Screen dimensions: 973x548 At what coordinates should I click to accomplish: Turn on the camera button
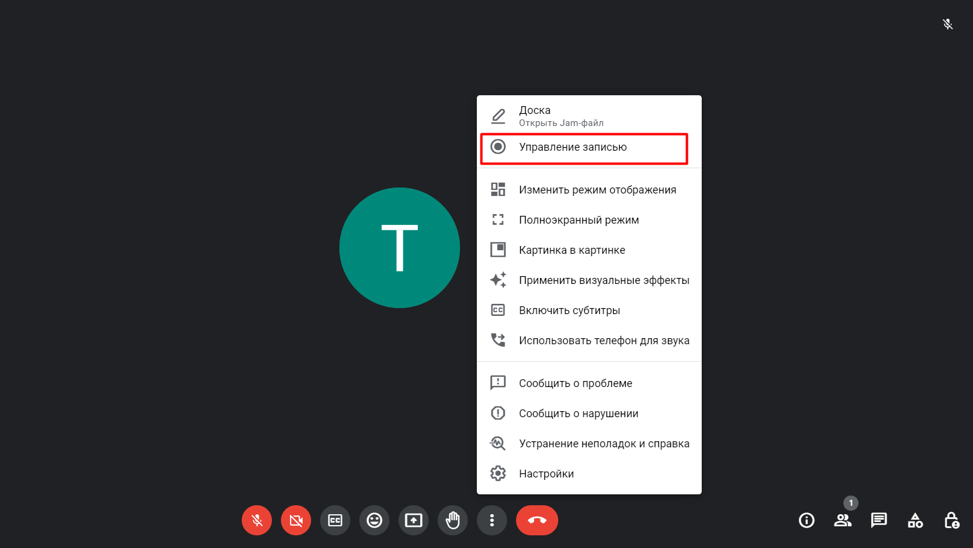pyautogui.click(x=296, y=520)
